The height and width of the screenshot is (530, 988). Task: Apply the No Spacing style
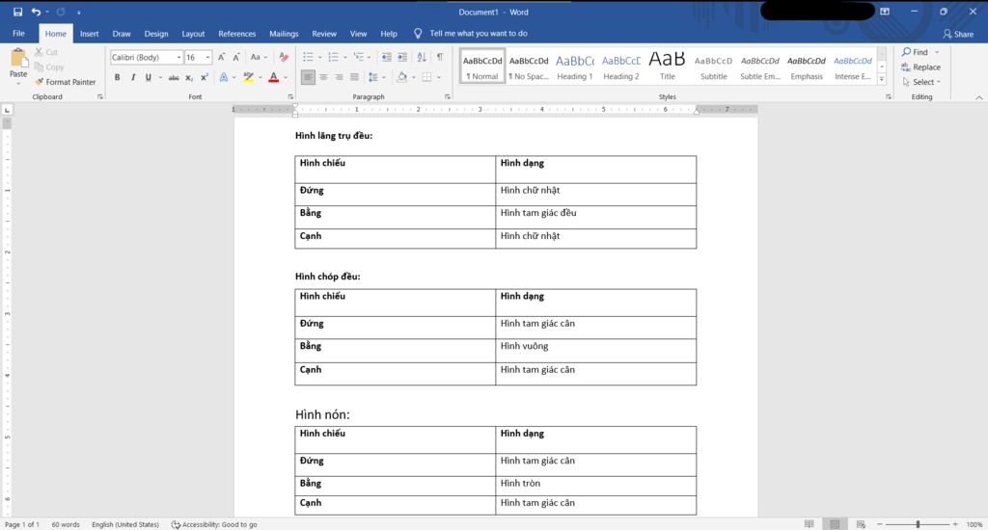click(529, 66)
